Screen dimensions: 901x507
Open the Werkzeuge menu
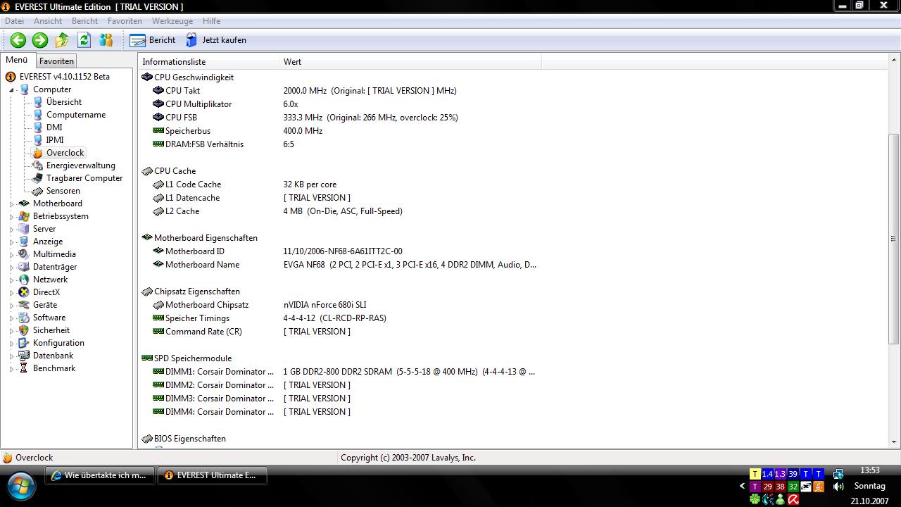172,21
